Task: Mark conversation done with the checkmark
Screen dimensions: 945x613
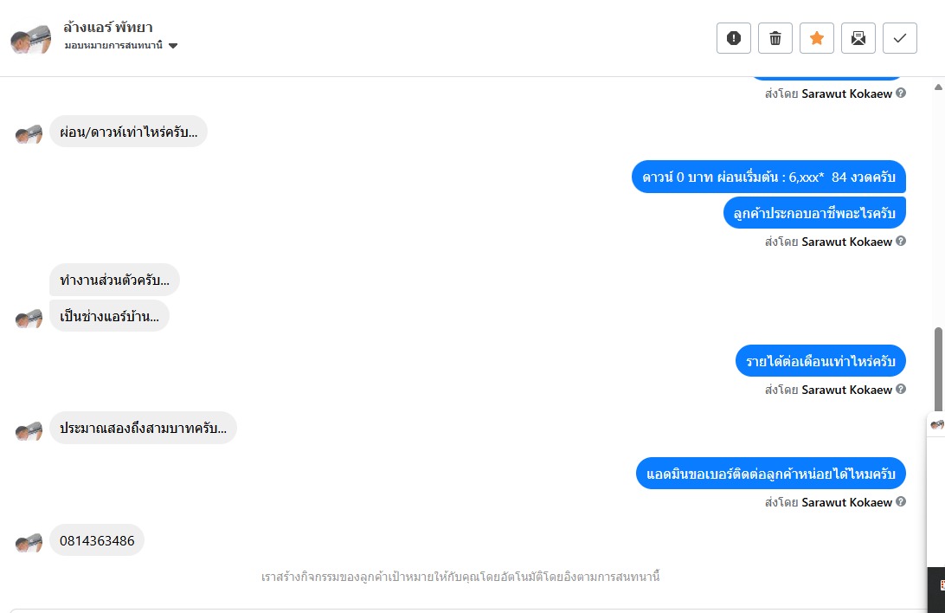Action: [900, 38]
